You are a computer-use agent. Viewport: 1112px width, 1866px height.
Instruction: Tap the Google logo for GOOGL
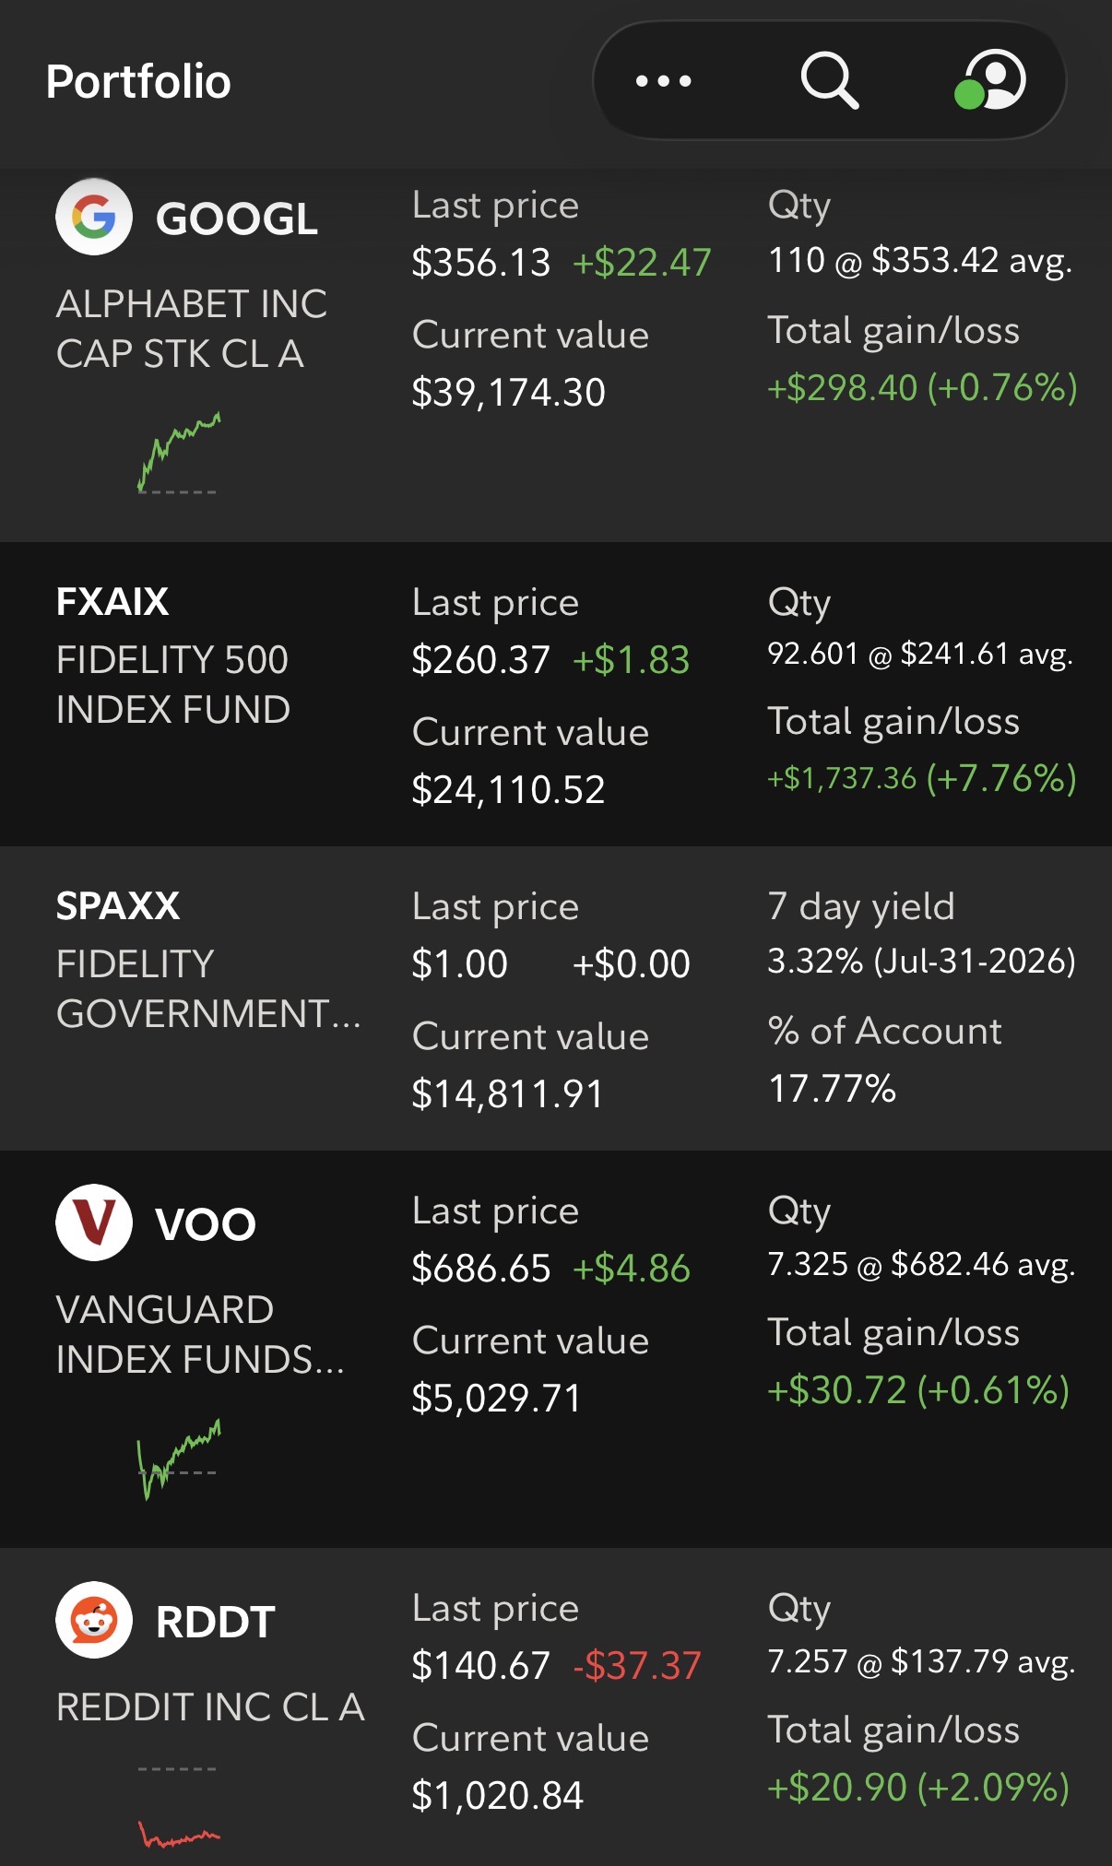[94, 217]
